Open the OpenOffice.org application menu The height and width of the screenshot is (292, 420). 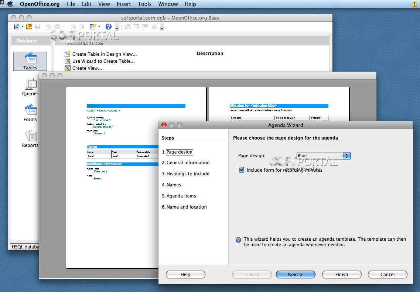click(x=40, y=4)
